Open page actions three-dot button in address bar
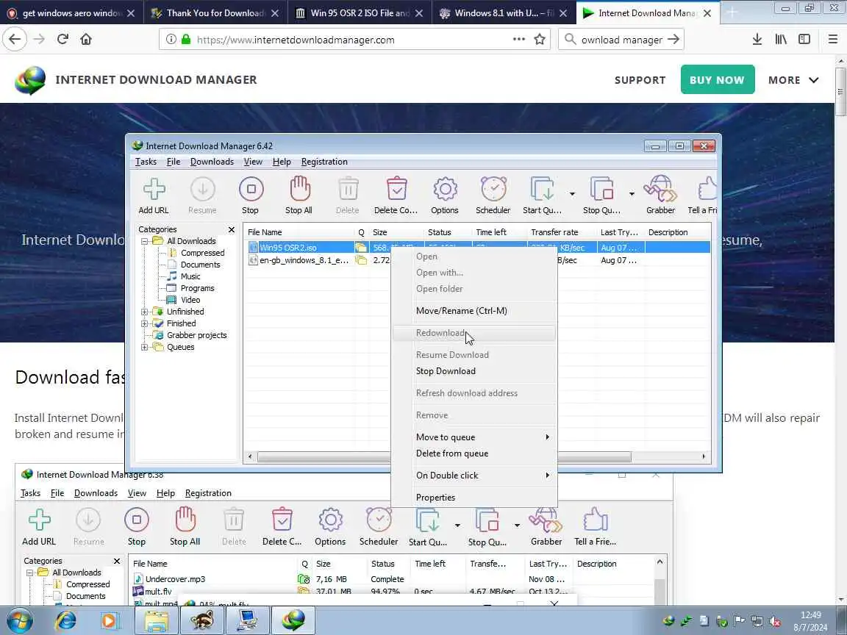 pyautogui.click(x=518, y=39)
